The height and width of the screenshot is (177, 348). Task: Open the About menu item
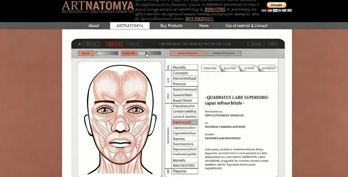point(93,26)
